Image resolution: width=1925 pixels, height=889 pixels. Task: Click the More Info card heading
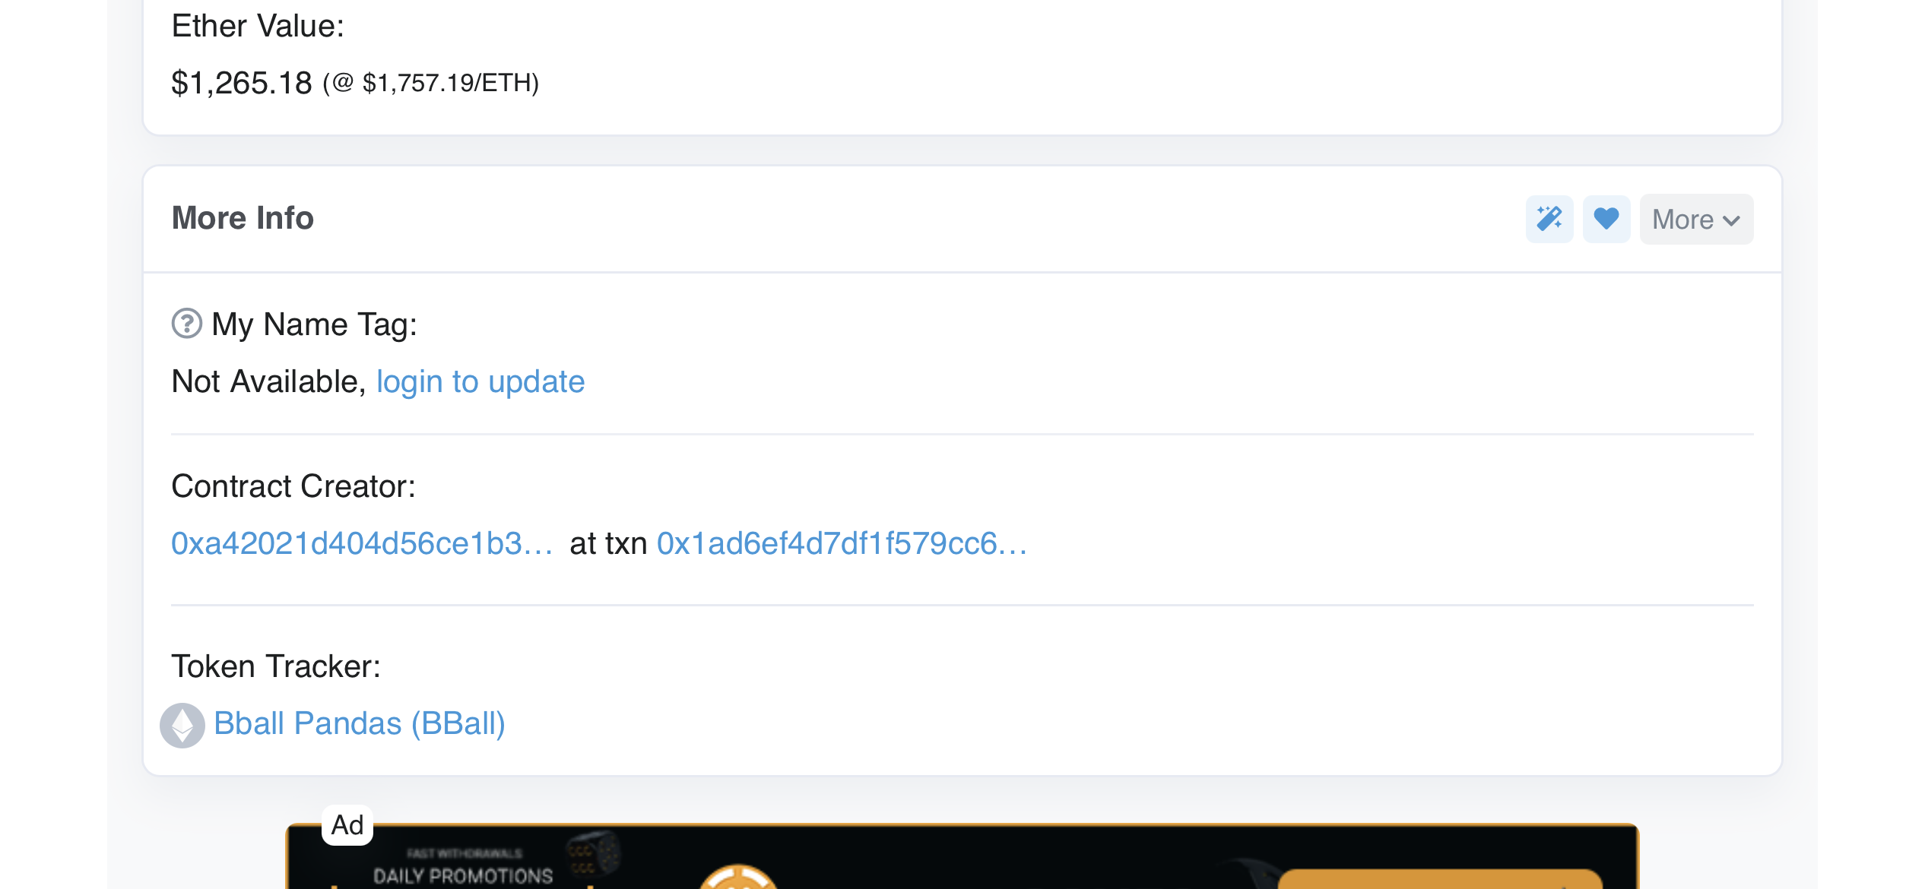click(243, 218)
